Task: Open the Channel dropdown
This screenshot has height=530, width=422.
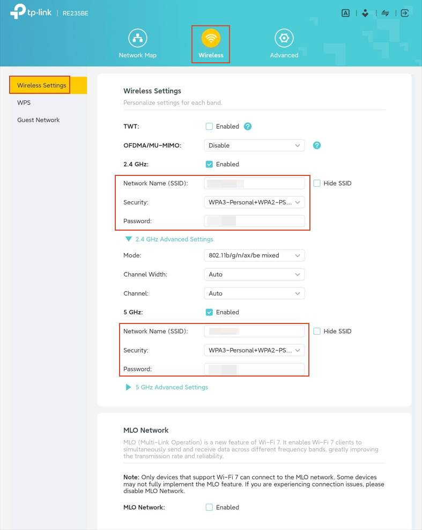Action: [254, 293]
